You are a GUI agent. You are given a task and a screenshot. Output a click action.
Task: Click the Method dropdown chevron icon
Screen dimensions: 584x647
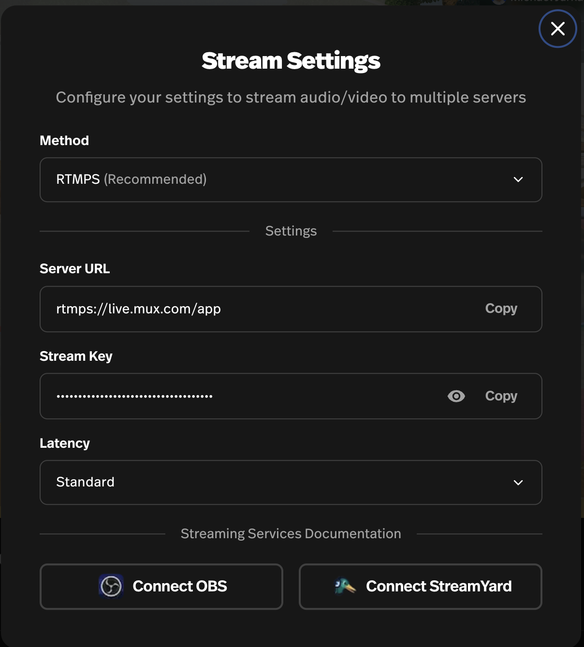pos(518,179)
